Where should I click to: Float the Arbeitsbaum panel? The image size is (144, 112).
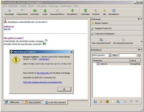click(x=139, y=50)
